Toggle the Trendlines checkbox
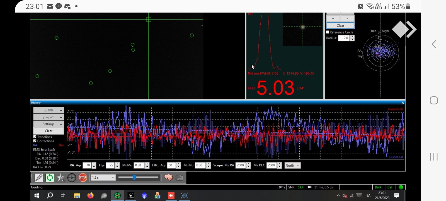 pos(35,137)
